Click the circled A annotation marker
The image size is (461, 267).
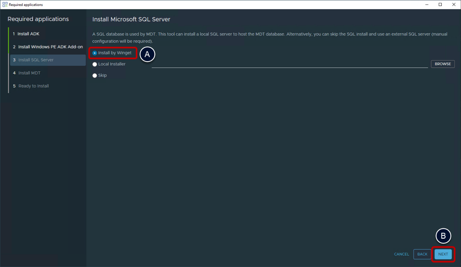(x=147, y=55)
